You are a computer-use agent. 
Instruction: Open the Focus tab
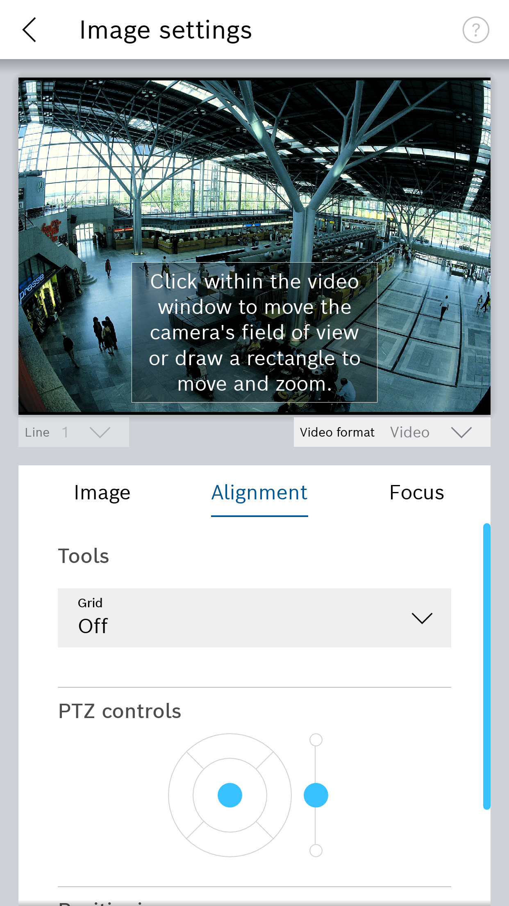point(416,492)
